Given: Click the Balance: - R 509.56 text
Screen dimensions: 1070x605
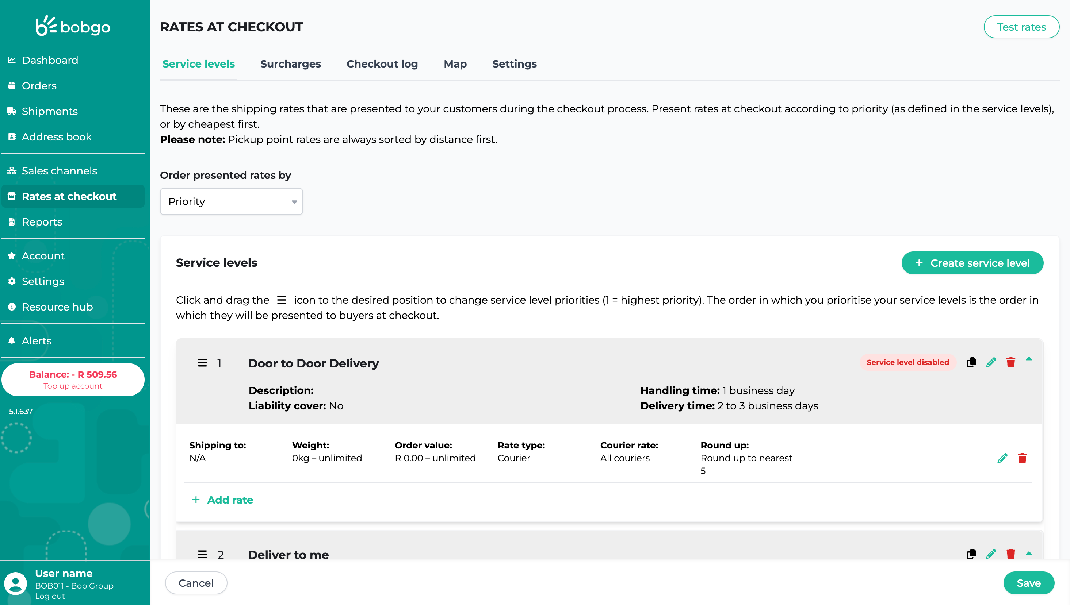Looking at the screenshot, I should (73, 374).
